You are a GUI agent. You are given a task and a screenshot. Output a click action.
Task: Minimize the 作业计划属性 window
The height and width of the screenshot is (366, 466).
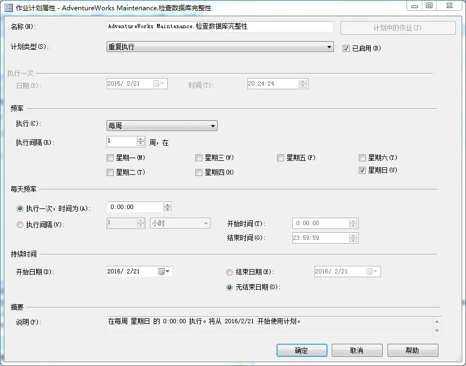point(415,6)
